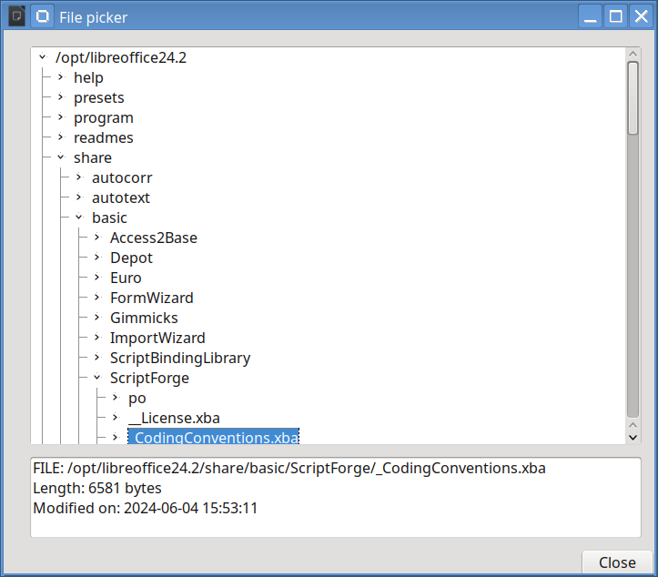Select the ScriptBindingLibrary tree item
Viewport: 658px width, 577px height.
tap(180, 358)
